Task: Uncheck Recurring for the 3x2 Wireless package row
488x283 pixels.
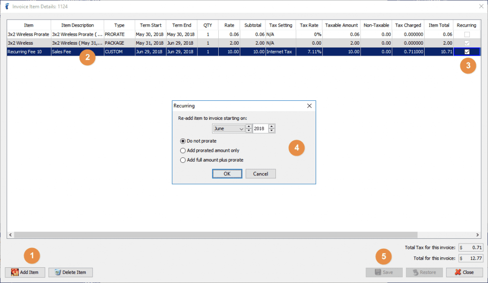Action: pos(467,43)
